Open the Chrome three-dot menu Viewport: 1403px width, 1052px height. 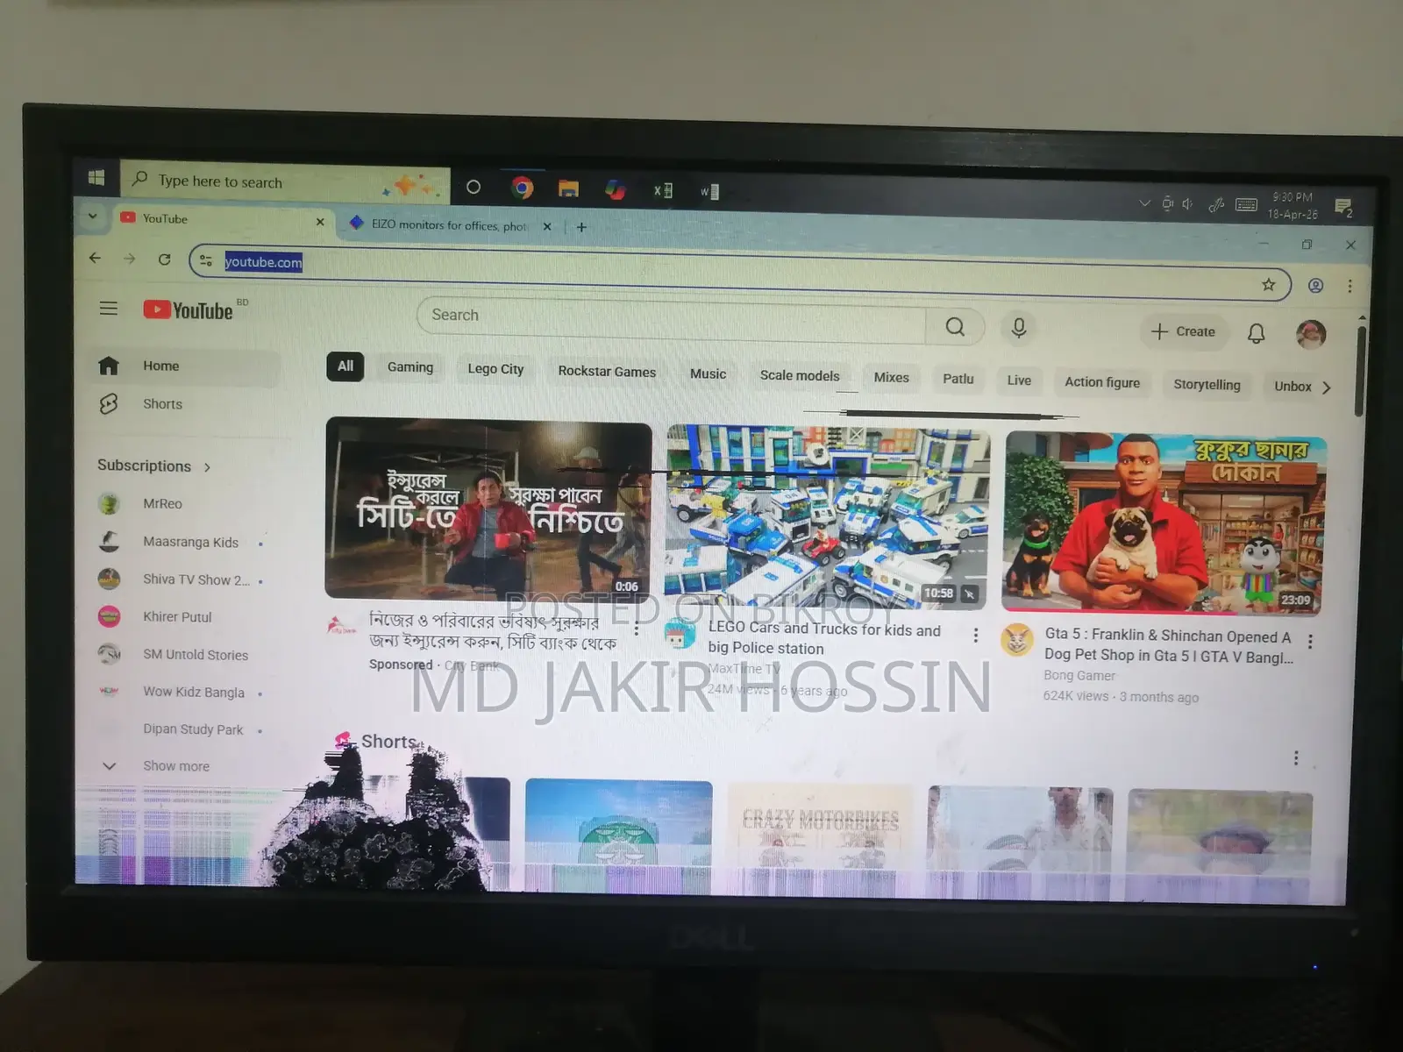point(1350,286)
